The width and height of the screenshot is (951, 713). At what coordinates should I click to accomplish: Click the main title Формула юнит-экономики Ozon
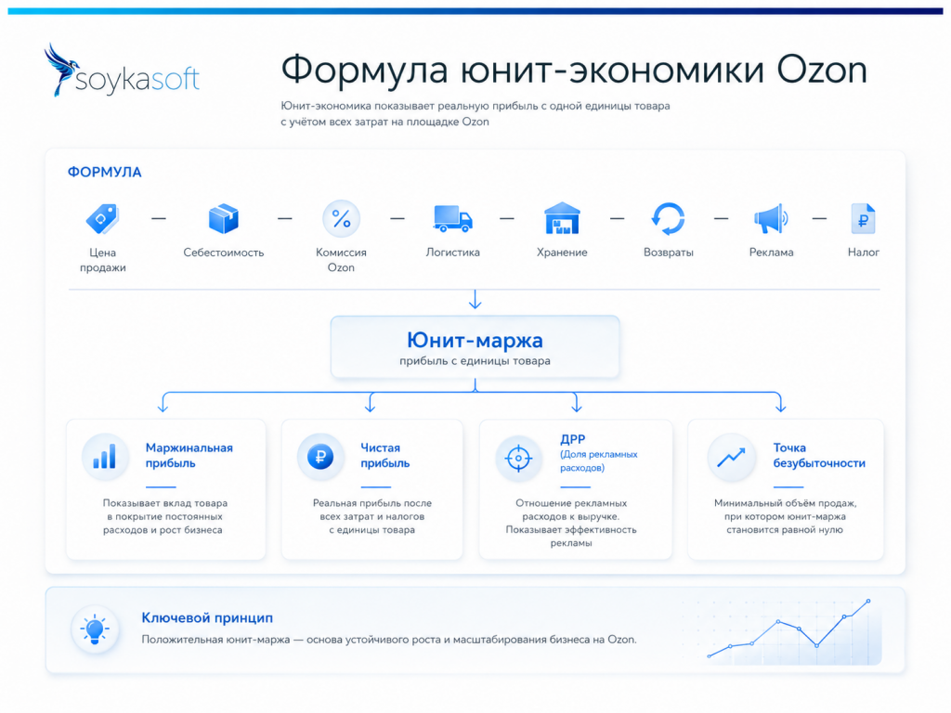click(574, 69)
